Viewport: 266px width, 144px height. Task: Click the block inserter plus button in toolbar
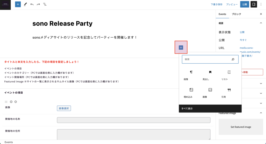pos(18,4)
